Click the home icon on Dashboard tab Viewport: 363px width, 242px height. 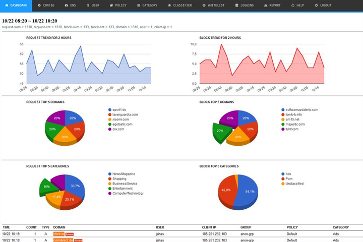(x=7, y=6)
